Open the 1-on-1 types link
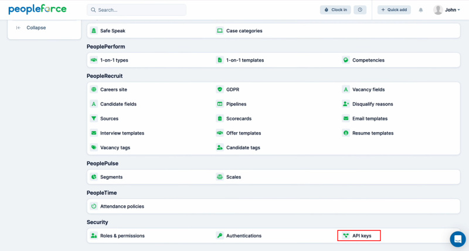This screenshot has height=251, width=469. (x=114, y=60)
